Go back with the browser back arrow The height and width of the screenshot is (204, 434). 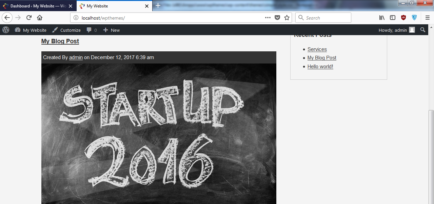click(7, 18)
